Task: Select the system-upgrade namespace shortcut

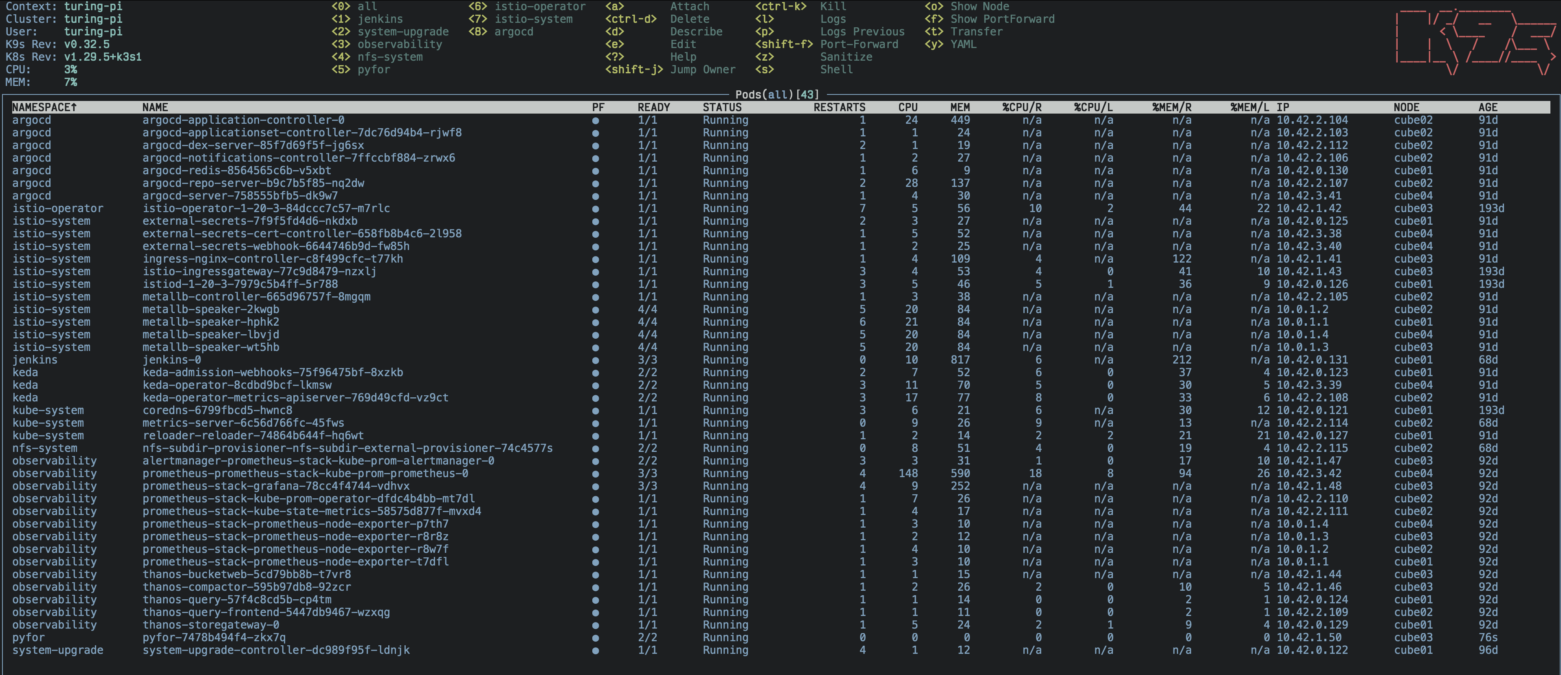Action: [x=390, y=32]
